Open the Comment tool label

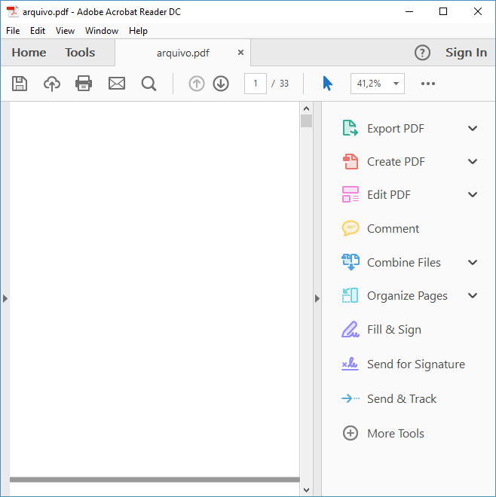tap(393, 228)
